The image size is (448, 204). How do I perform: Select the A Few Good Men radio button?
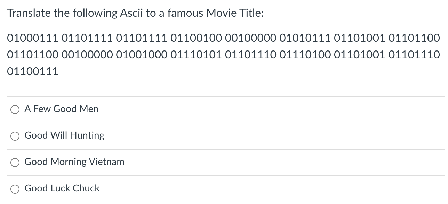pos(15,110)
